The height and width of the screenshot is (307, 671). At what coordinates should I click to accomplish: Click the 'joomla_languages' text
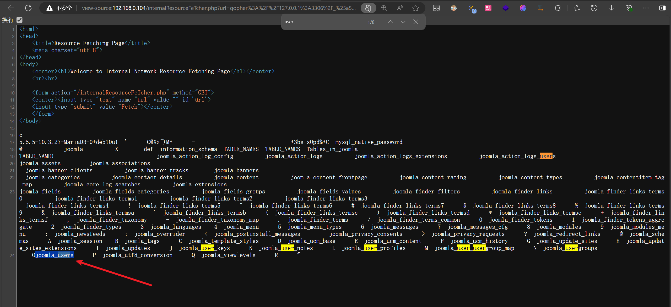176,227
